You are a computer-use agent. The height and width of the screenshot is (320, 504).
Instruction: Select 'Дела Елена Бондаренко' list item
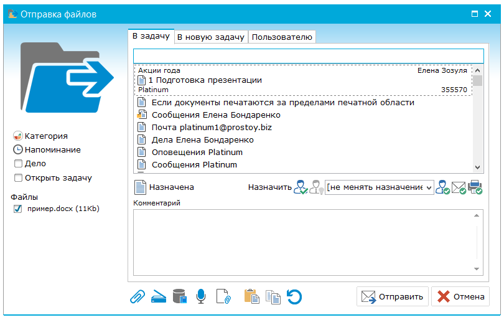303,140
